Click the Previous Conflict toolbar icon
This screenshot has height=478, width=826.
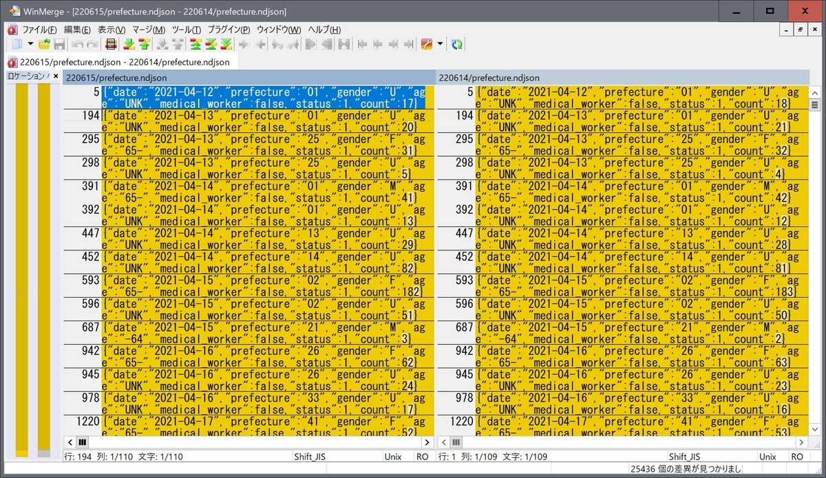click(x=177, y=44)
